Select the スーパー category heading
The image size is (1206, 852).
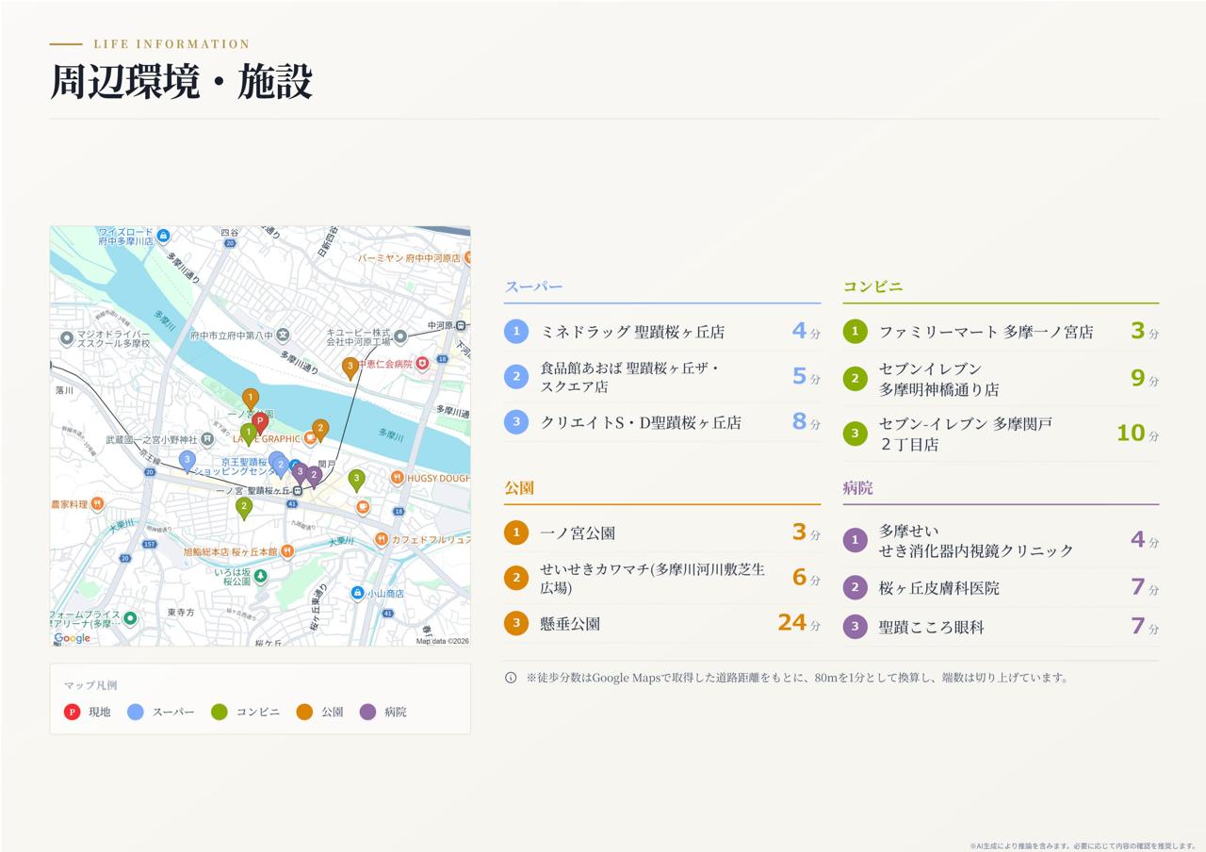[533, 287]
